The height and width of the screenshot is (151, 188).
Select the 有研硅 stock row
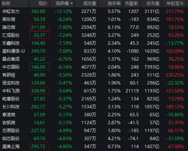click(x=94, y=75)
